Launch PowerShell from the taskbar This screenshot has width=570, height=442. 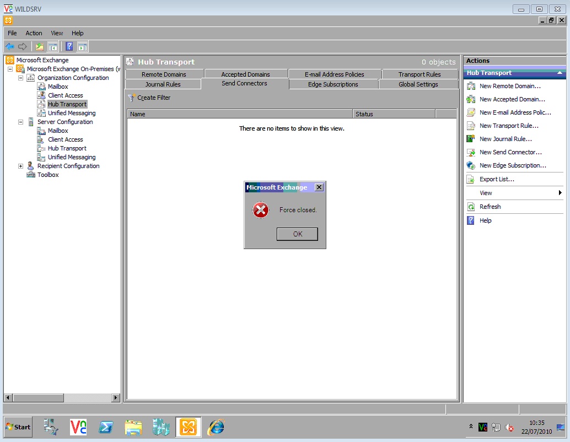pyautogui.click(x=106, y=427)
